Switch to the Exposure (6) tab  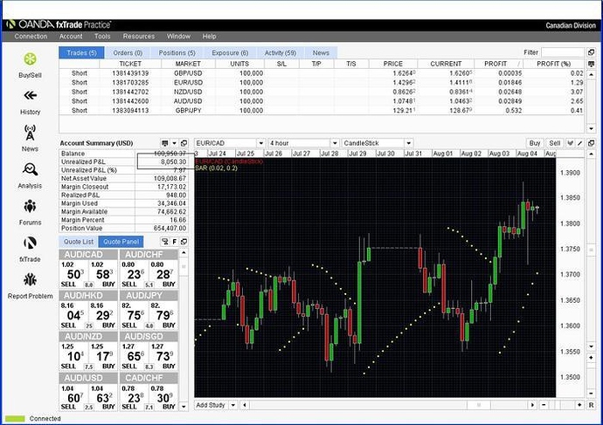pyautogui.click(x=230, y=52)
